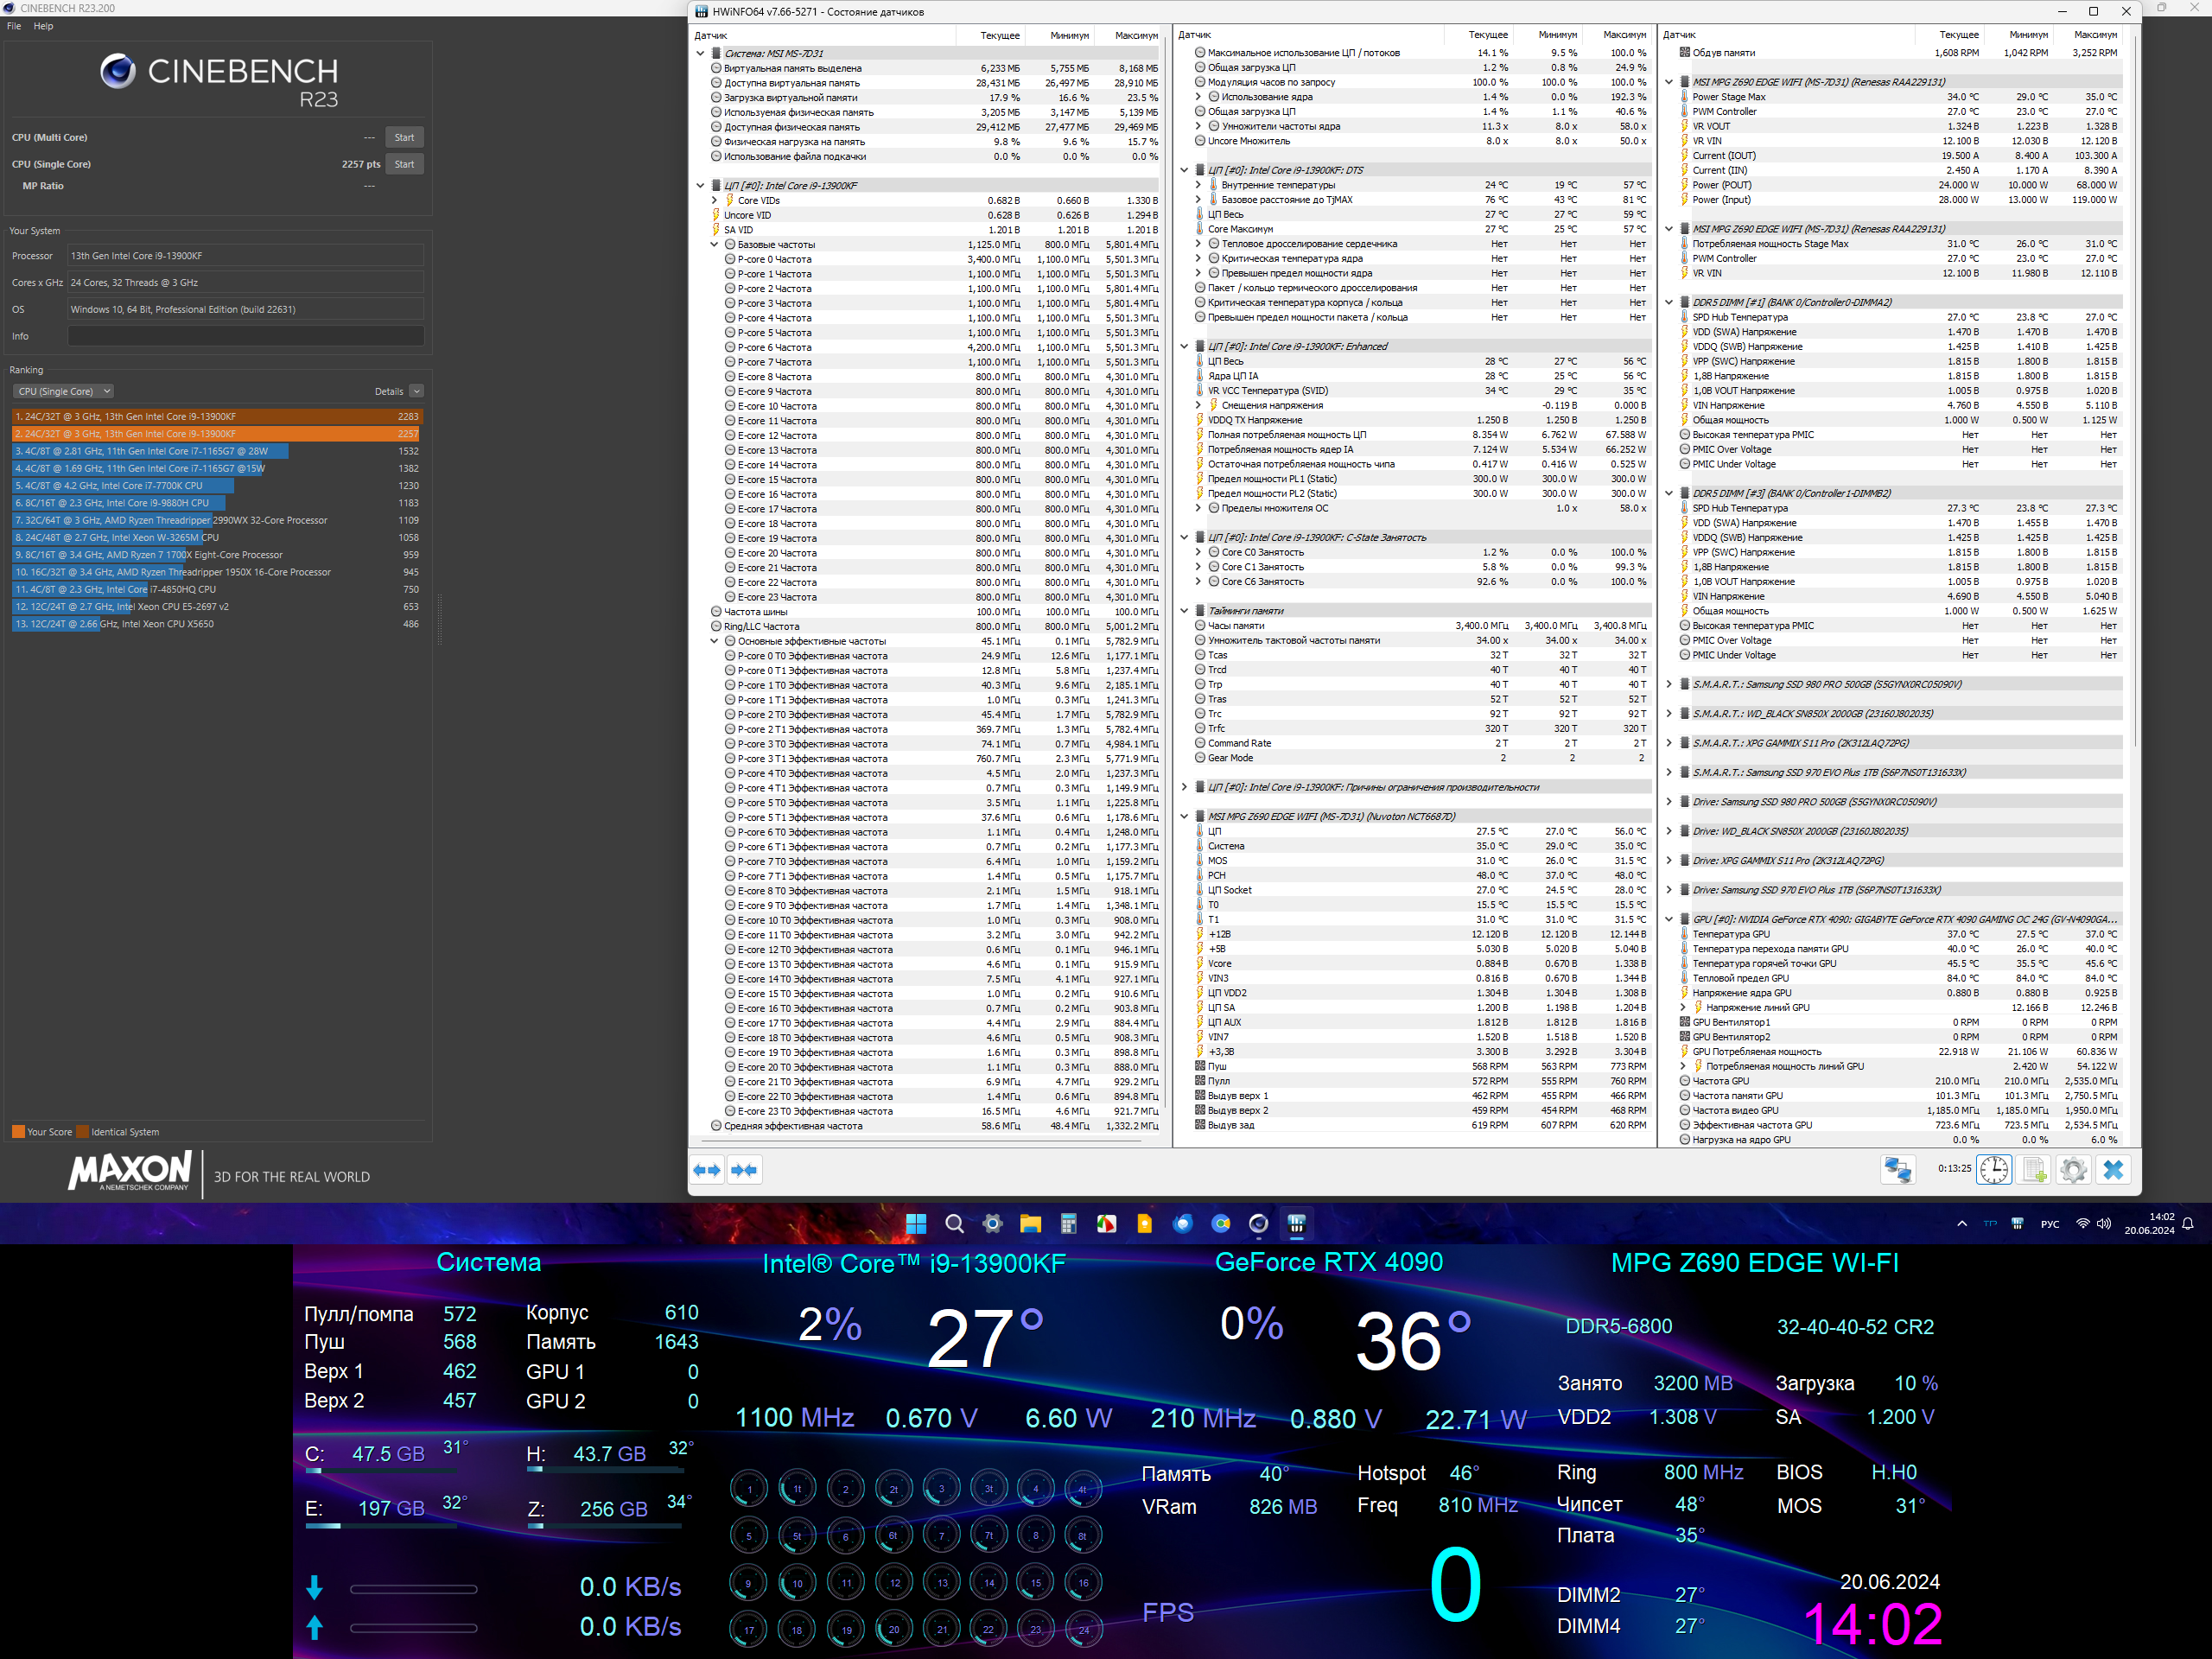Viewport: 2212px width, 1659px height.
Task: Open HWiNFO sensor settings gear icon
Action: (2073, 1169)
